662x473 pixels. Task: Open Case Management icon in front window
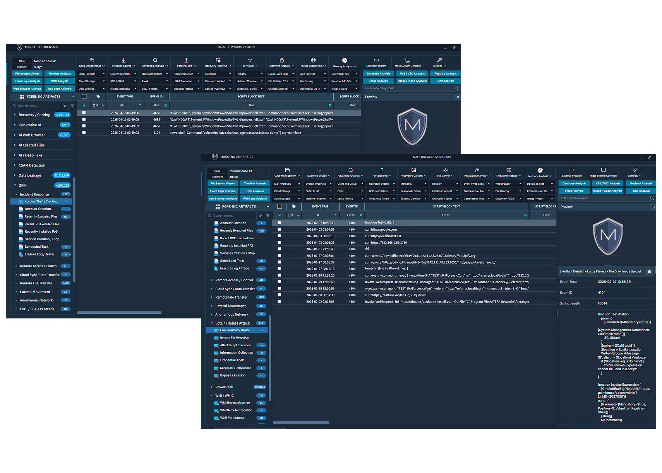click(x=287, y=170)
